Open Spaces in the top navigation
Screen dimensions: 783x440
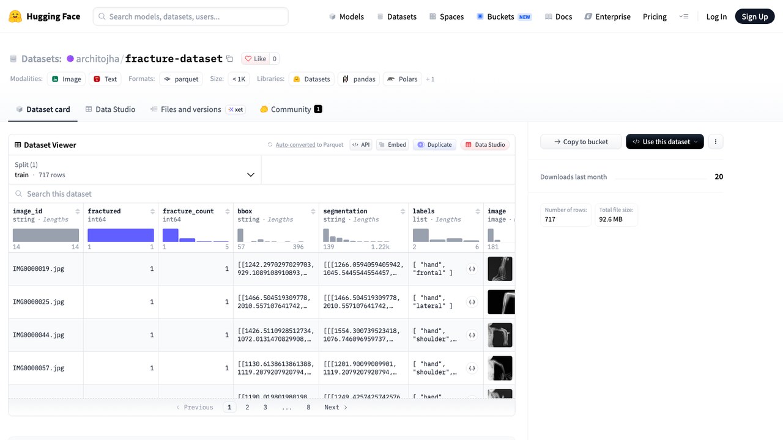(447, 16)
